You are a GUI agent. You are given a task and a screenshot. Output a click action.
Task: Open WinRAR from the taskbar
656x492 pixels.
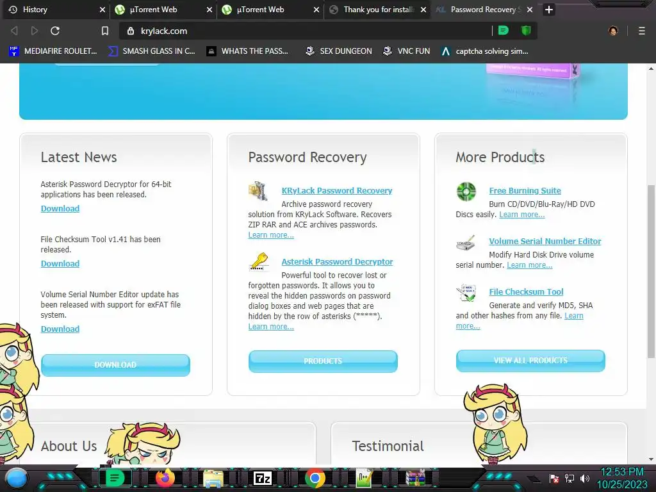click(415, 478)
